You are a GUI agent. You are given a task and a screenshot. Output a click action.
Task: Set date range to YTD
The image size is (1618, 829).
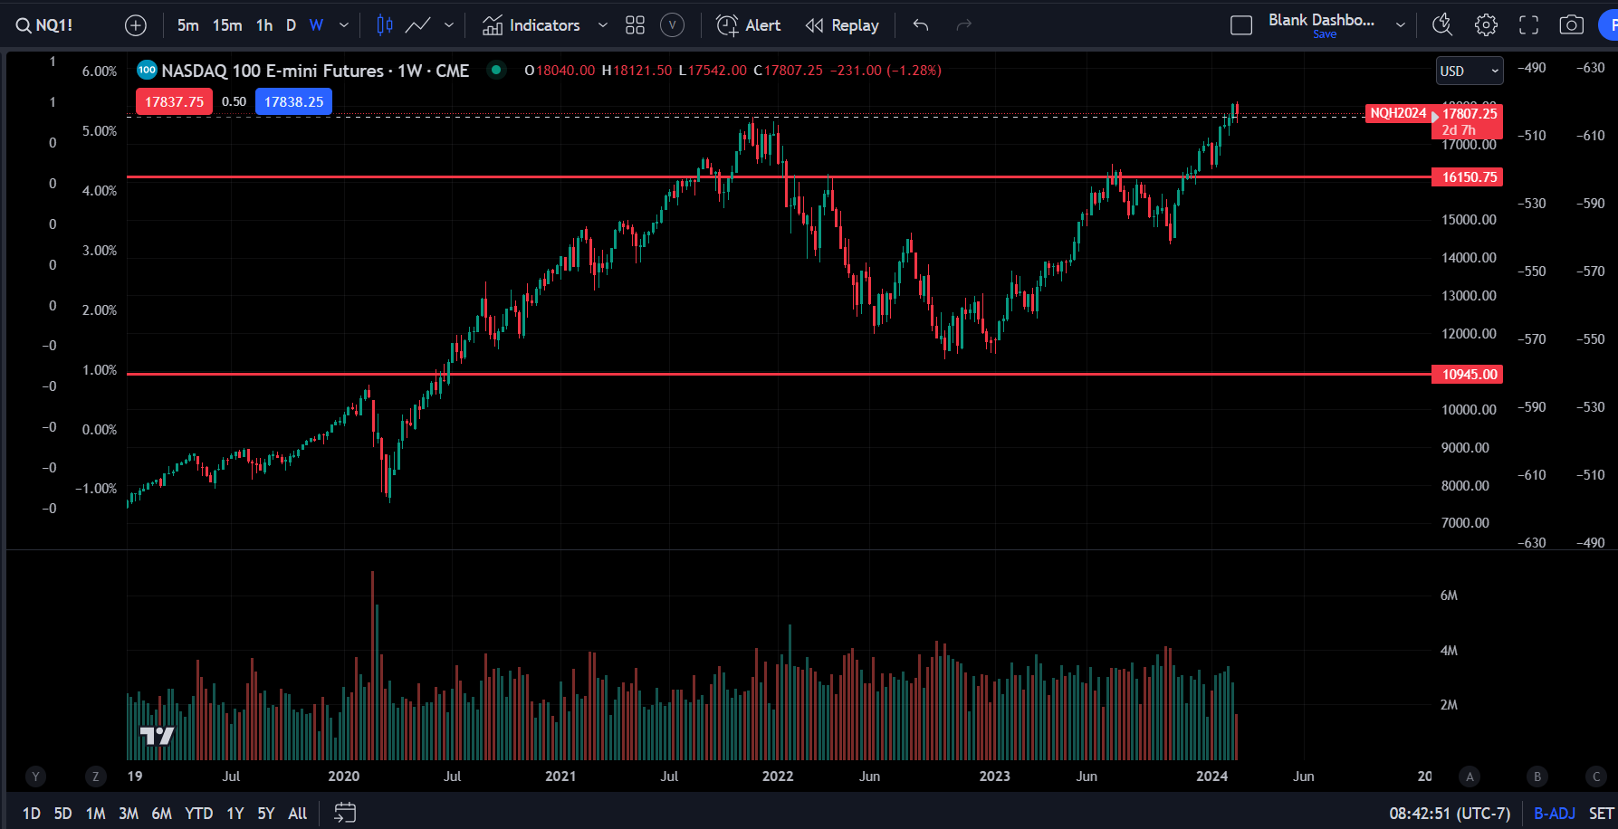199,814
